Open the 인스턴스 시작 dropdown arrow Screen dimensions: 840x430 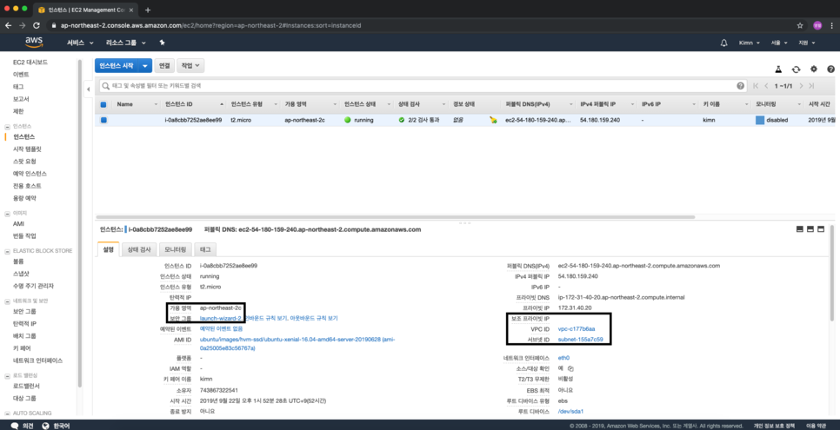[x=145, y=65]
